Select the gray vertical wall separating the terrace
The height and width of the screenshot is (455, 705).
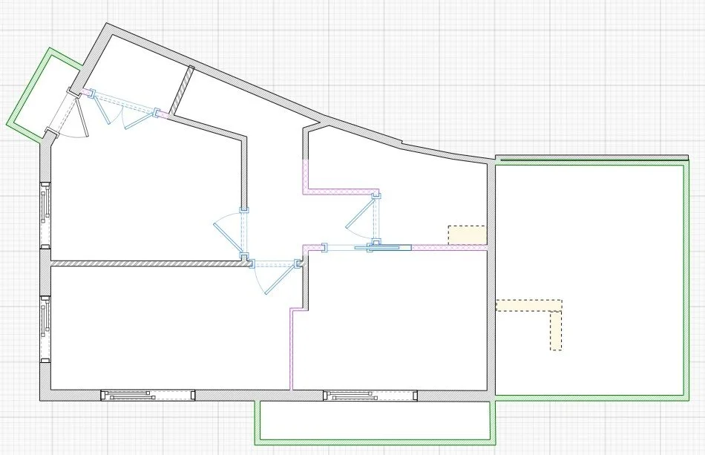point(491,279)
